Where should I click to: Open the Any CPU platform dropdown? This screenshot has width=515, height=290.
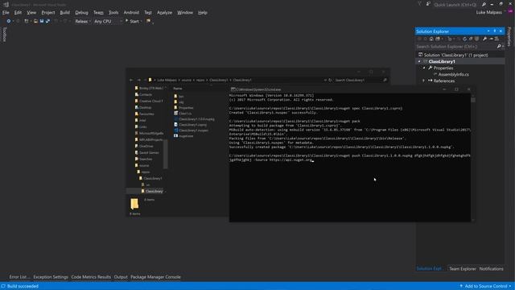click(108, 22)
